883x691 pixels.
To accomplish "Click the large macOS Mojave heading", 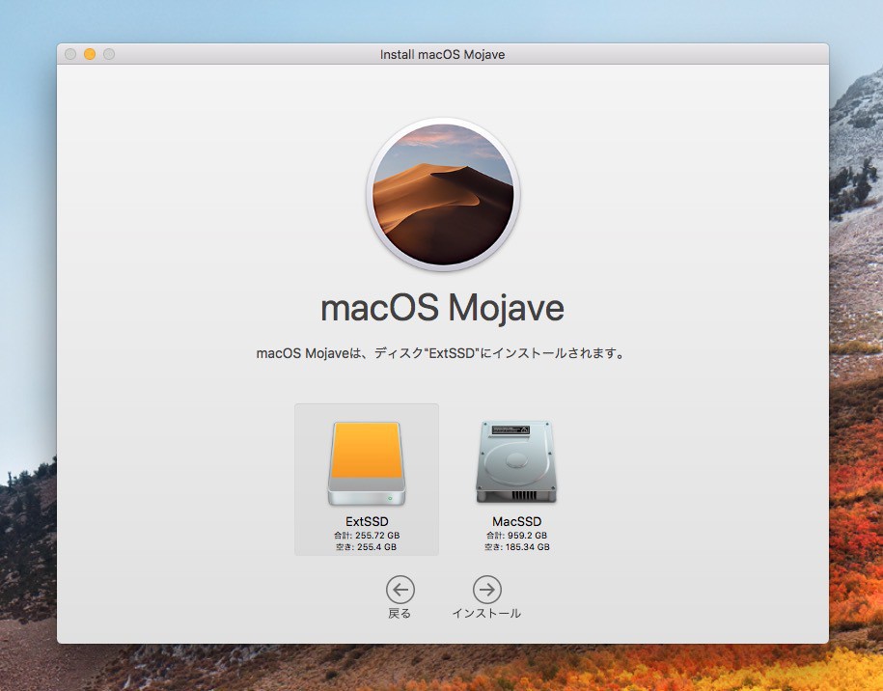I will (442, 309).
